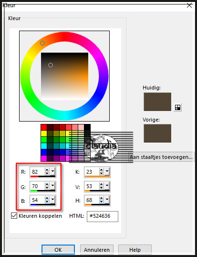Open Help for the color dialog
The width and height of the screenshot is (197, 257).
click(135, 250)
